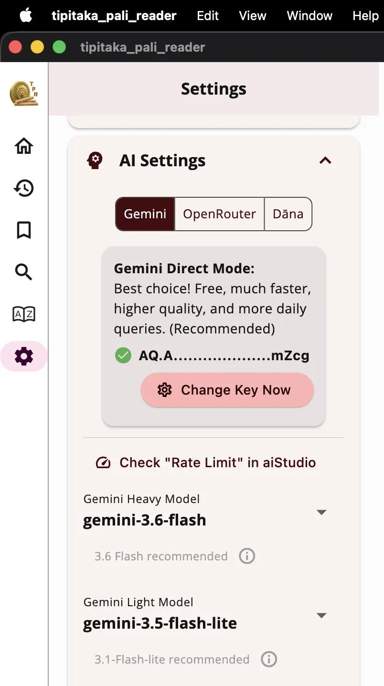384x686 pixels.
Task: Select the Gemini provider option
Action: tap(145, 214)
